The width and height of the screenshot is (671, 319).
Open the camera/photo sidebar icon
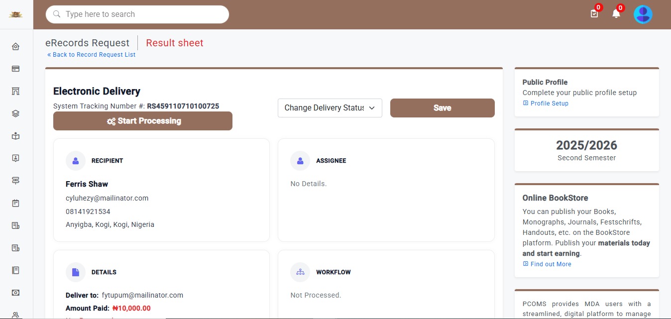[15, 293]
